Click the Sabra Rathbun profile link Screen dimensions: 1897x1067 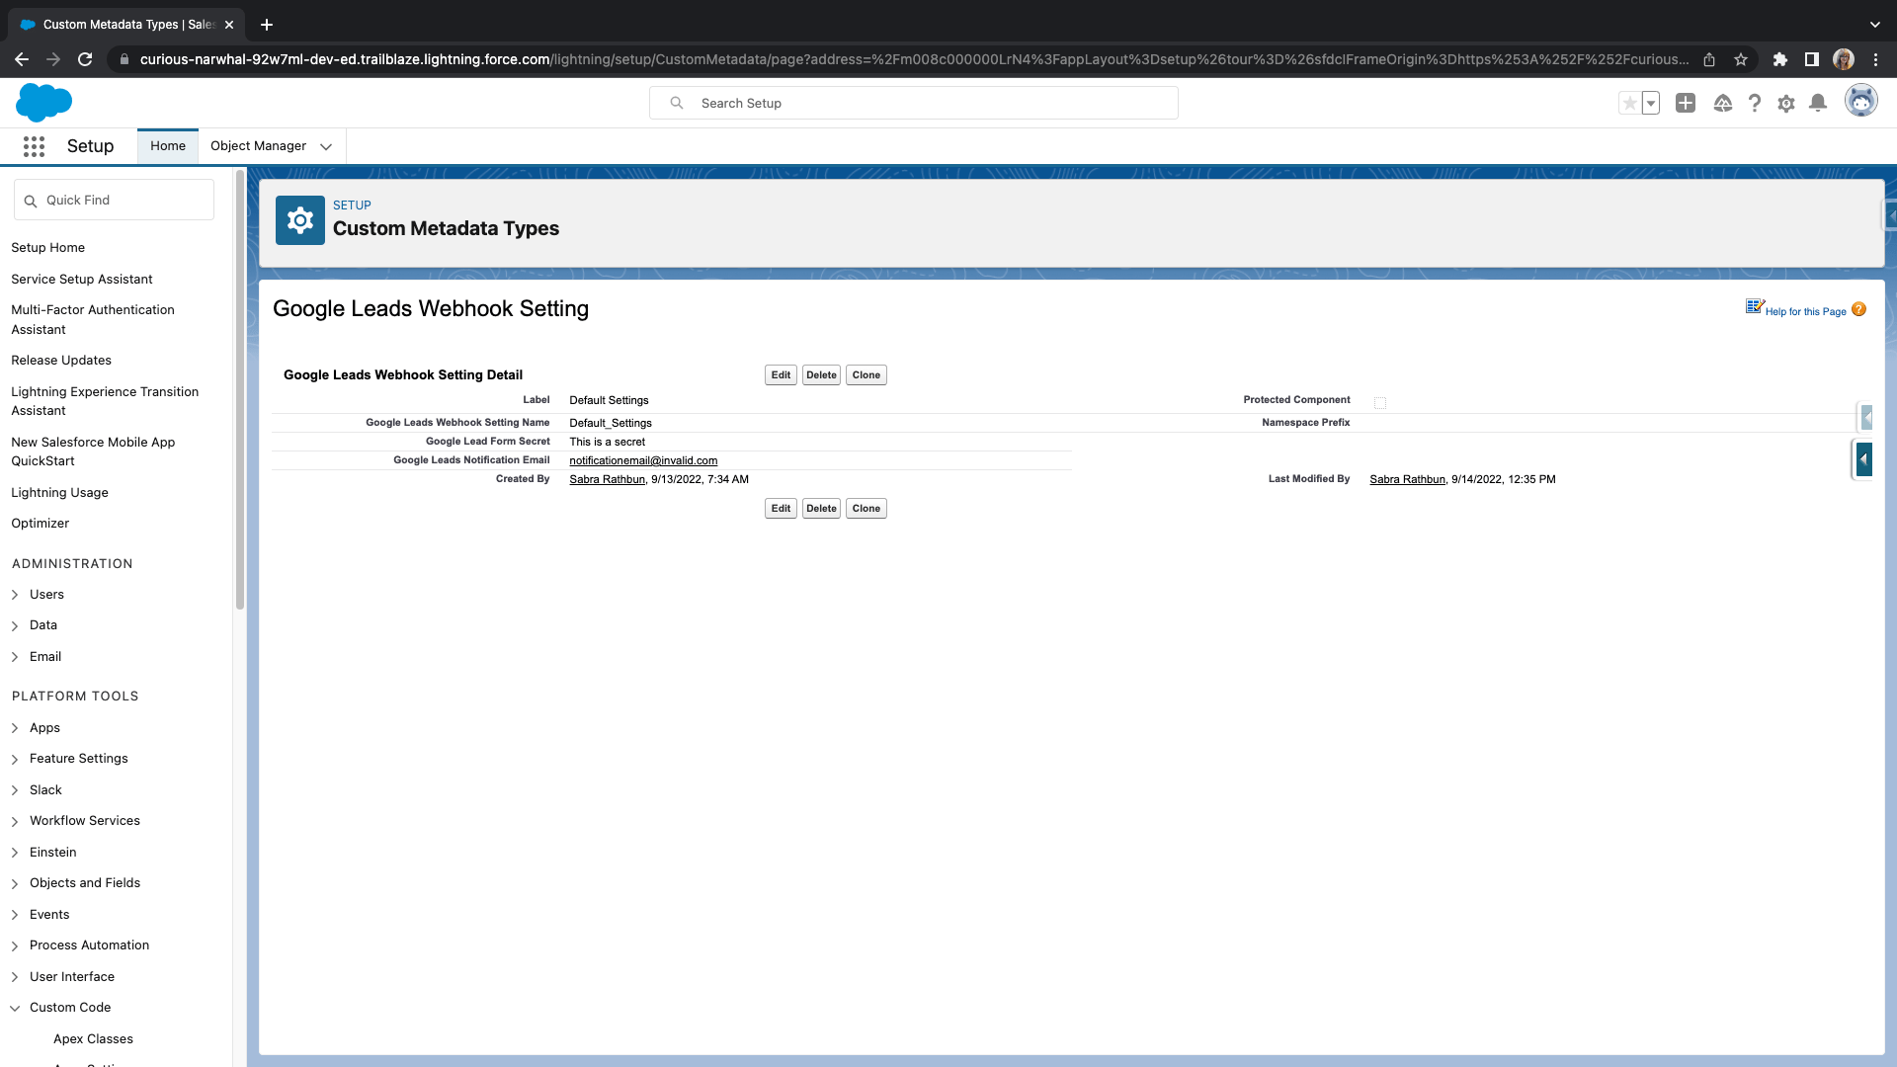[x=608, y=478]
